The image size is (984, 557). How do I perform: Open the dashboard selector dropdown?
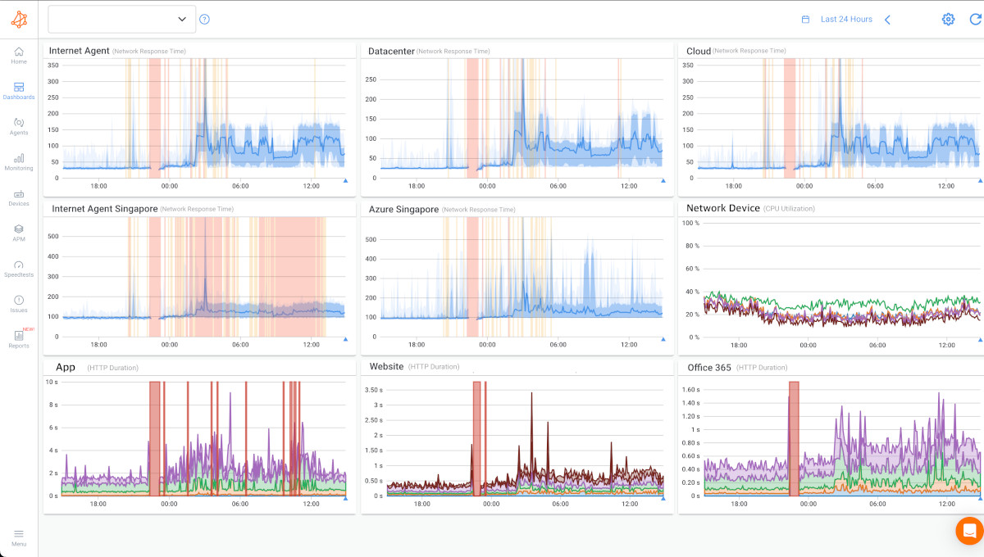point(121,18)
